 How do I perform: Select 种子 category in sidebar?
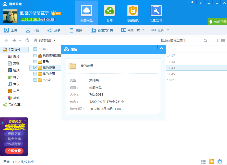[14, 77]
